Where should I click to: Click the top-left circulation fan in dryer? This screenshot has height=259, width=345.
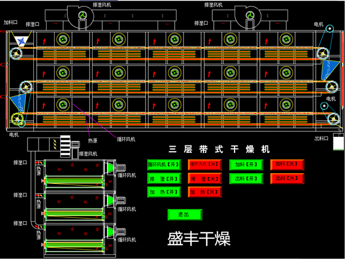[x=62, y=39]
